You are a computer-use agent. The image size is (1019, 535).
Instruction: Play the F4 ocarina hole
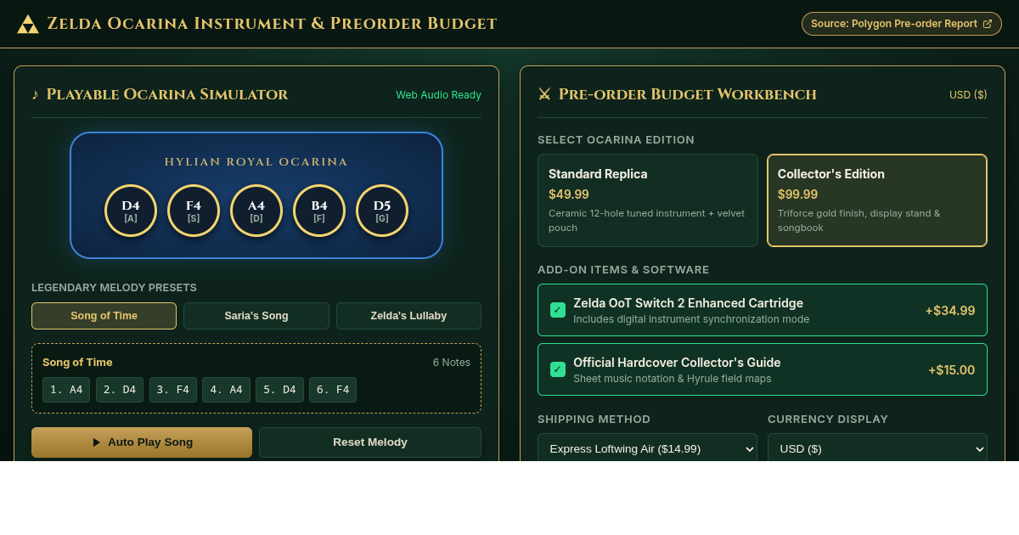tap(194, 211)
